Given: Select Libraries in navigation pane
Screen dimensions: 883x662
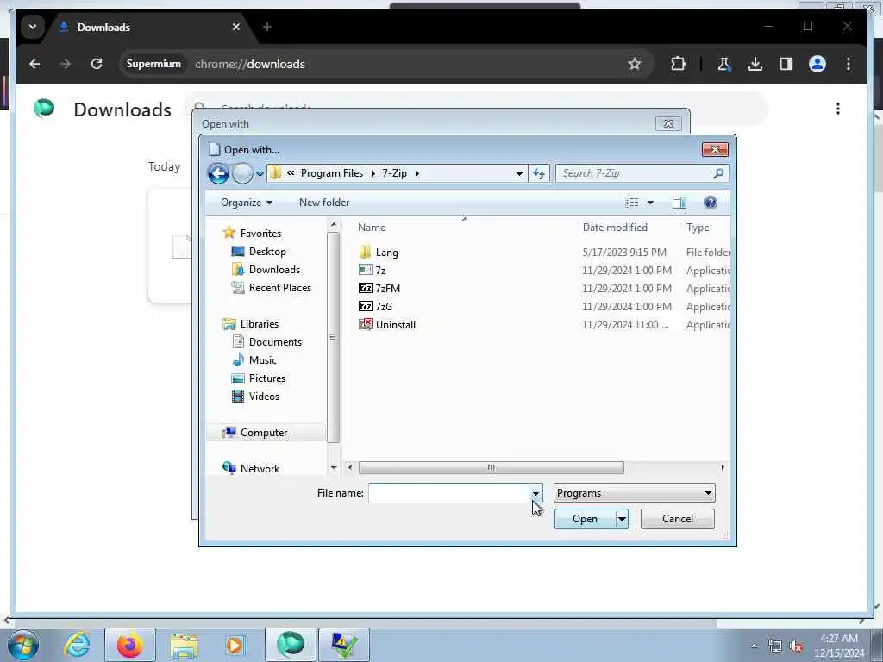Looking at the screenshot, I should [259, 324].
